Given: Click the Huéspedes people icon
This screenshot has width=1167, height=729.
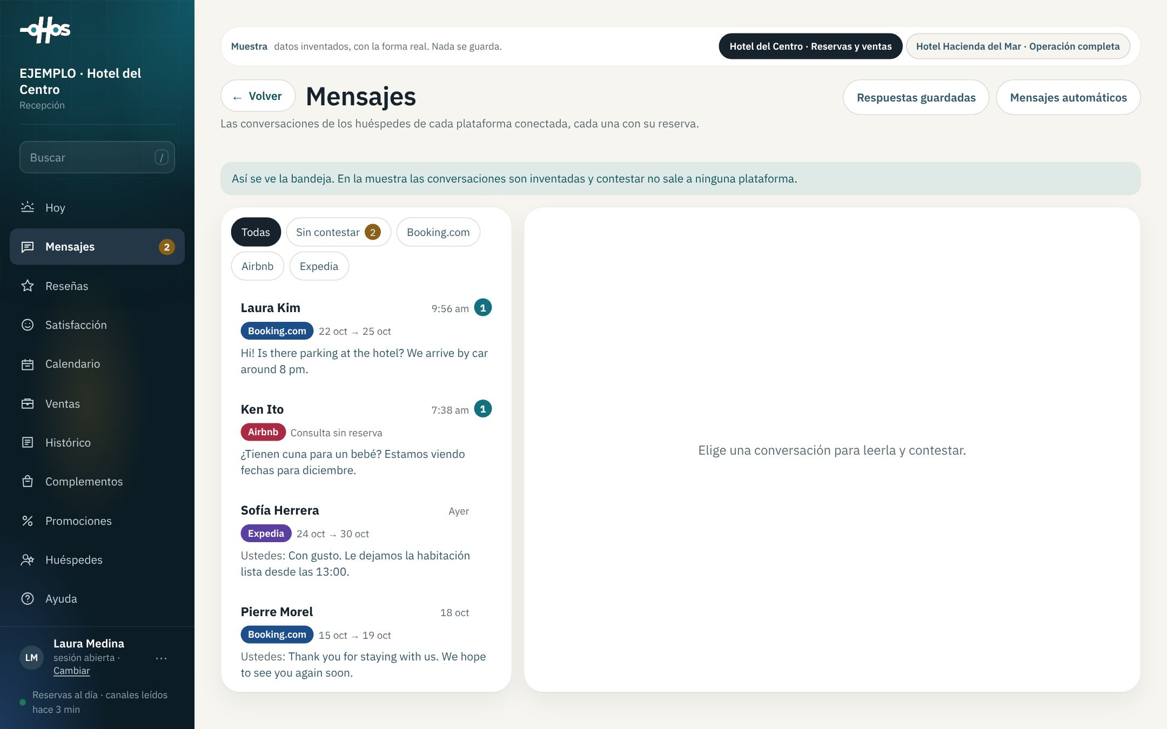Looking at the screenshot, I should [28, 559].
